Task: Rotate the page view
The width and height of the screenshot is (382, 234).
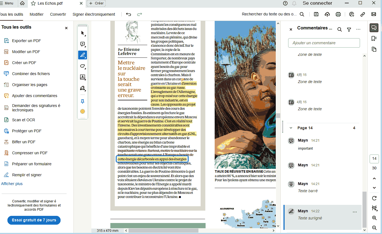Action: click(374, 198)
